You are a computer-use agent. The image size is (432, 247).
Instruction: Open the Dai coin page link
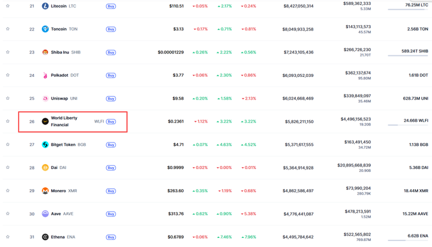(54, 168)
